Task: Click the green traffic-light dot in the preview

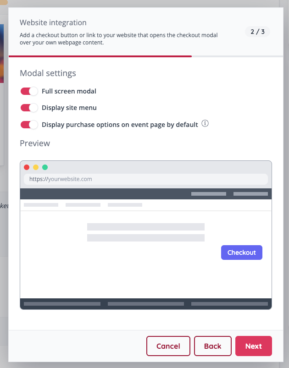Action: (x=45, y=167)
